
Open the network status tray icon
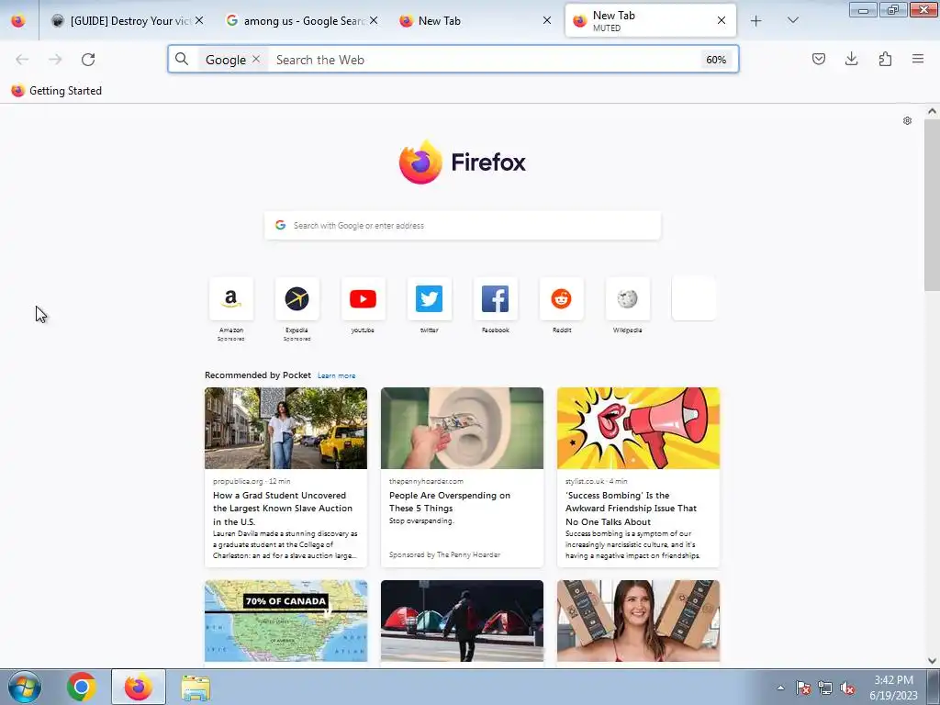pyautogui.click(x=825, y=688)
